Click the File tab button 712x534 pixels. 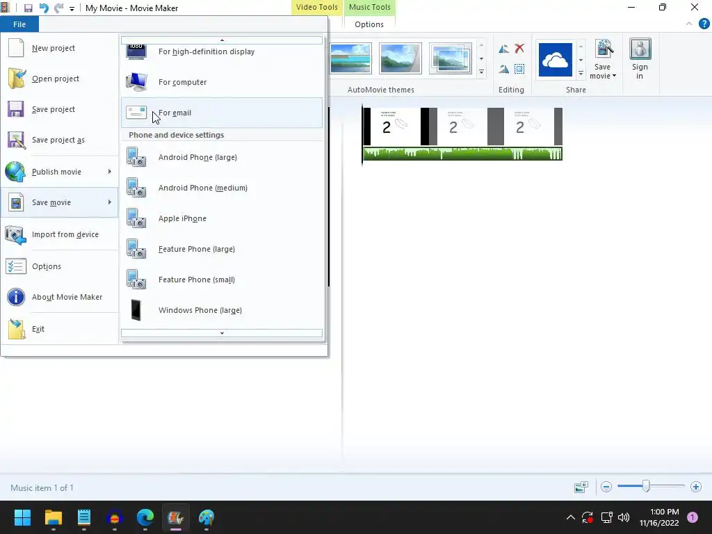19,24
